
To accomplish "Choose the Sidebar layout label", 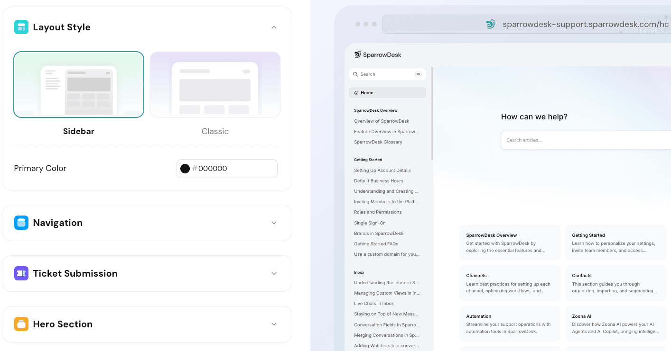I will (79, 131).
